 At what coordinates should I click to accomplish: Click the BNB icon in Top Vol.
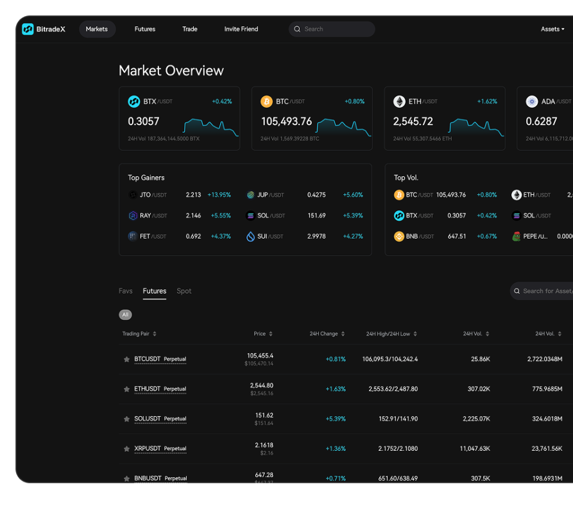(x=399, y=237)
